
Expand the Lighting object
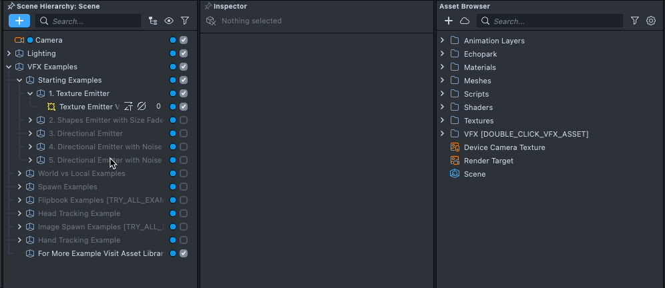(x=9, y=53)
